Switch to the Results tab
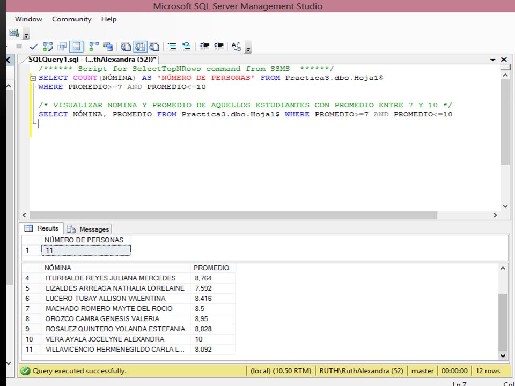This screenshot has height=386, width=515. pyautogui.click(x=42, y=228)
